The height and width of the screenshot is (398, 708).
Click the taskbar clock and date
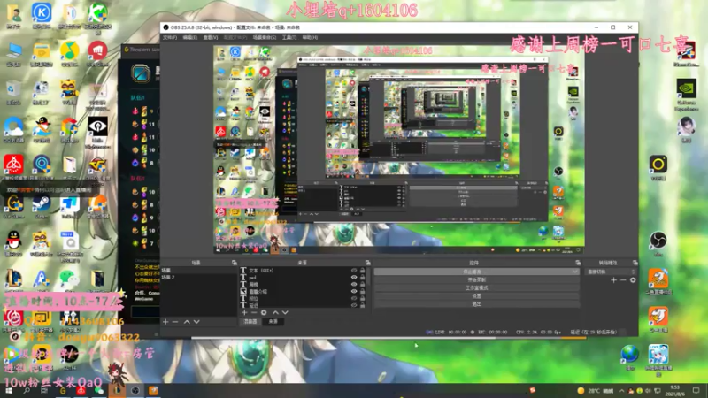click(675, 391)
